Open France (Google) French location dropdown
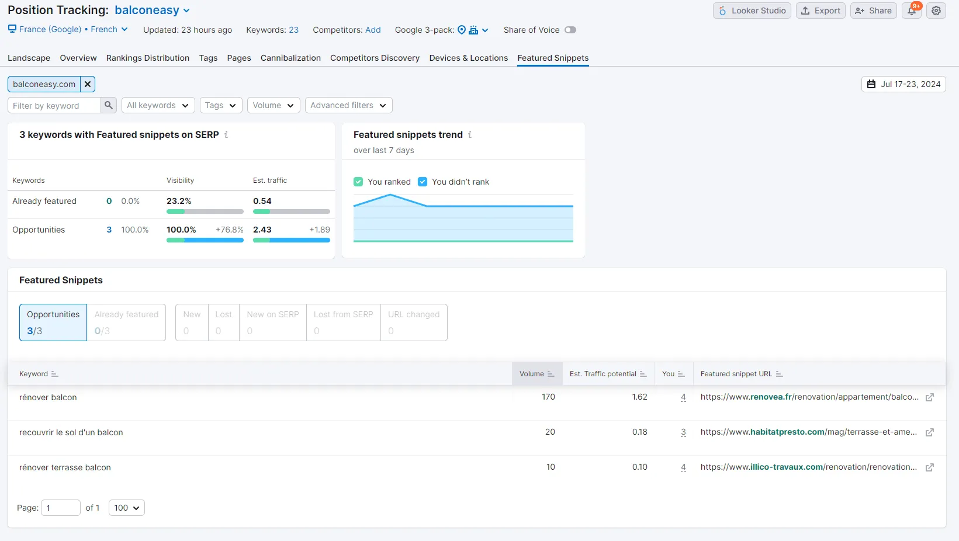 click(68, 29)
